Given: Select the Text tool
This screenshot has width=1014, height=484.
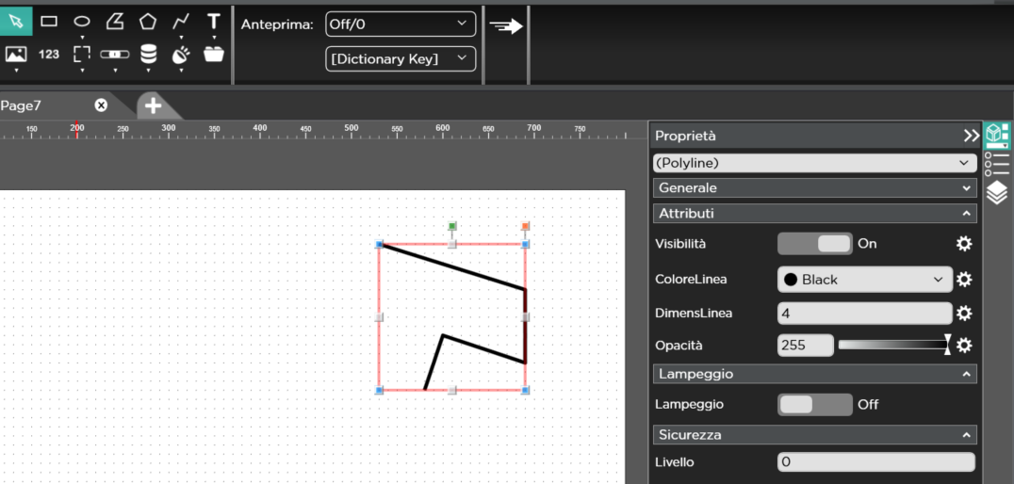Looking at the screenshot, I should click(x=214, y=21).
